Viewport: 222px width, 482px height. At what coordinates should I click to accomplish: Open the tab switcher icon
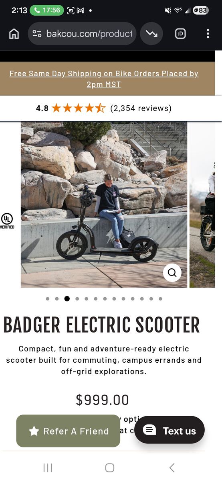point(181,34)
